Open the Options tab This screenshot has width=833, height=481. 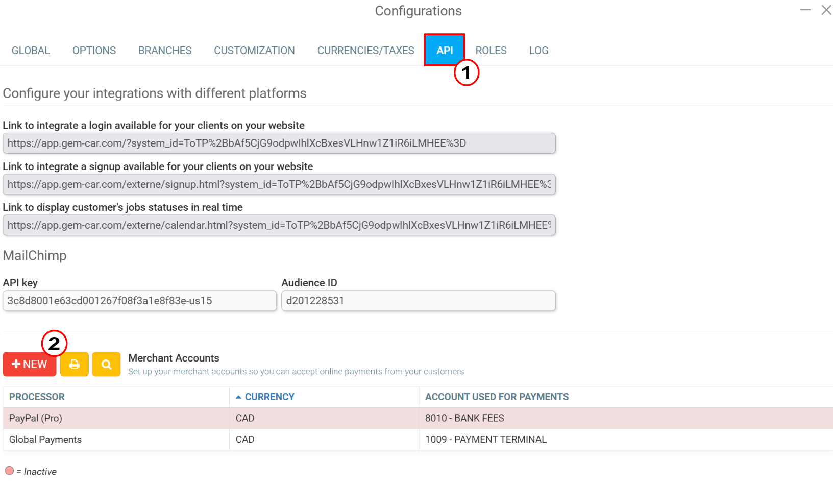[94, 51]
